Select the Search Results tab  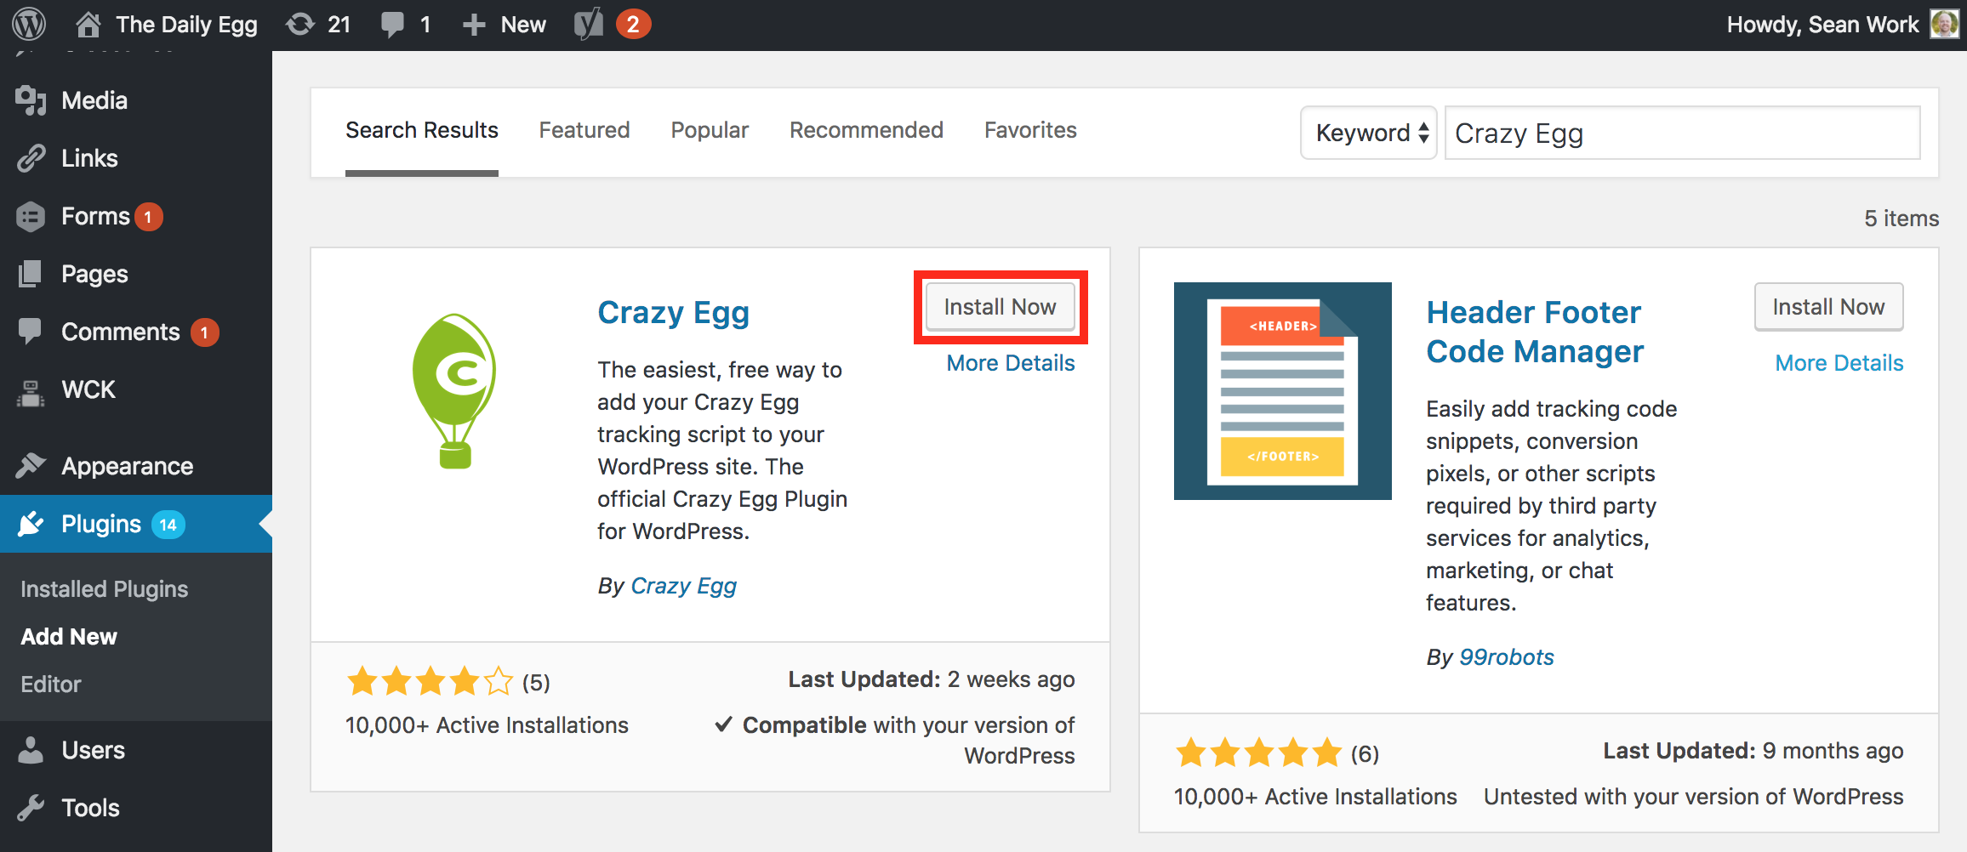coord(422,130)
